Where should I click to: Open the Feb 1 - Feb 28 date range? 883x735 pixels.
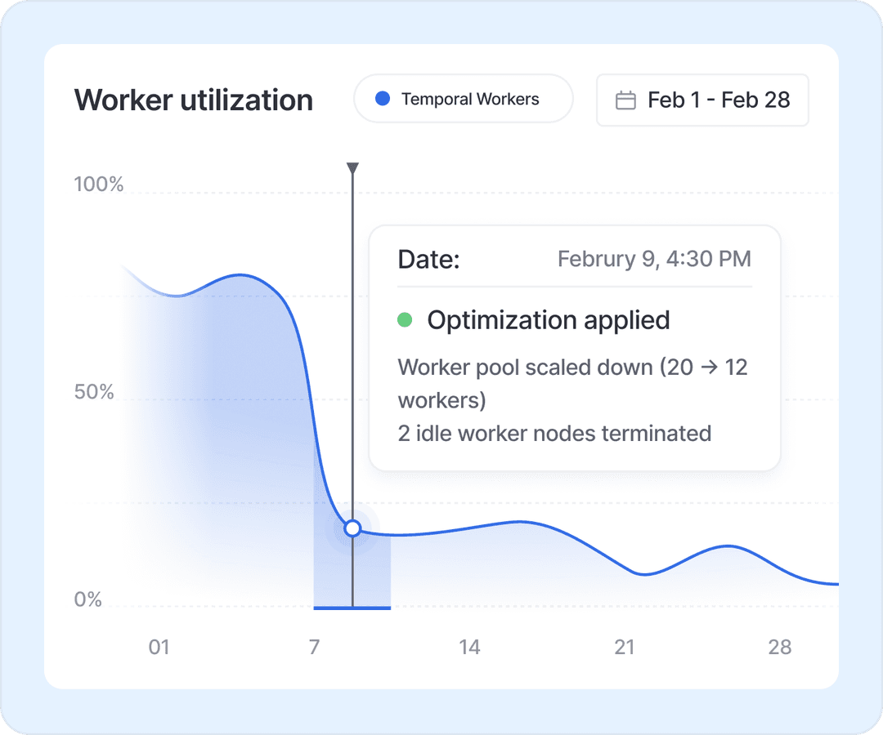click(x=702, y=100)
